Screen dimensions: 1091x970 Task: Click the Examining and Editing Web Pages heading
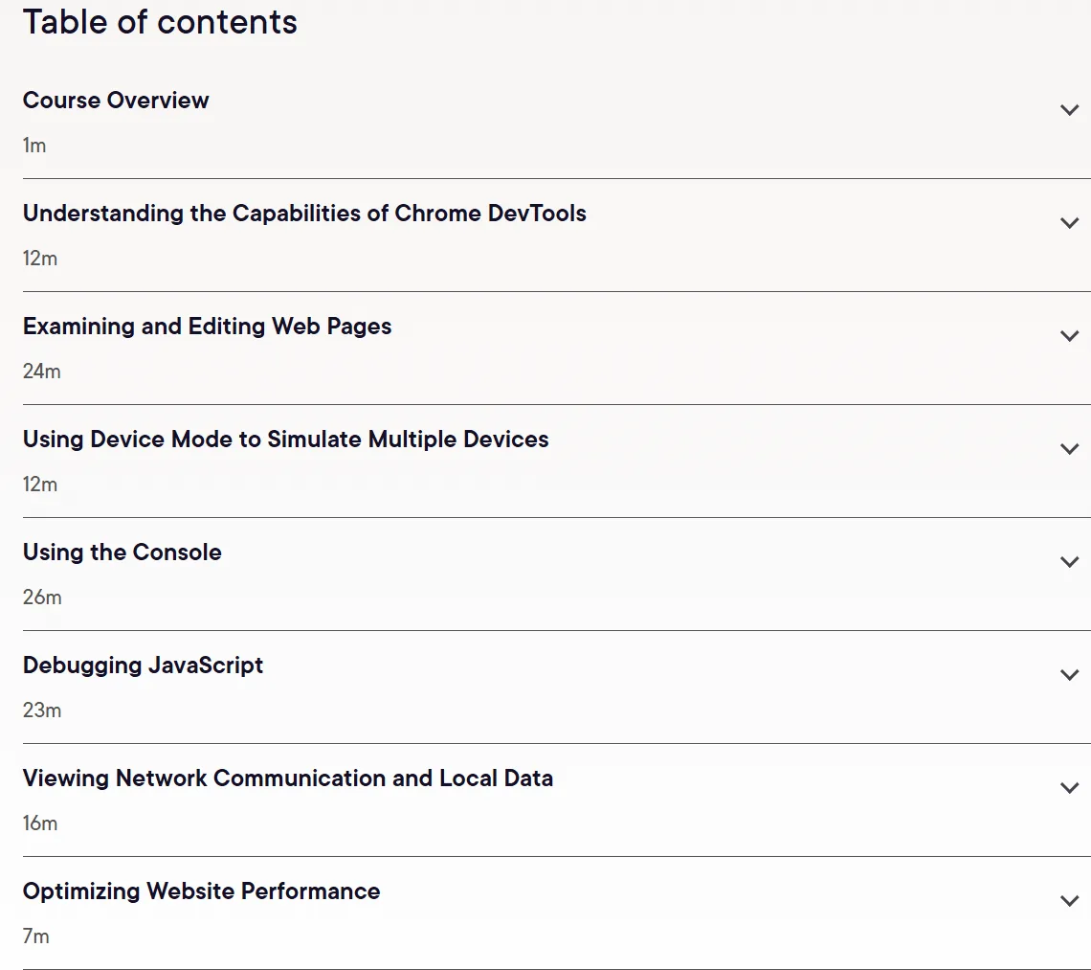click(208, 327)
